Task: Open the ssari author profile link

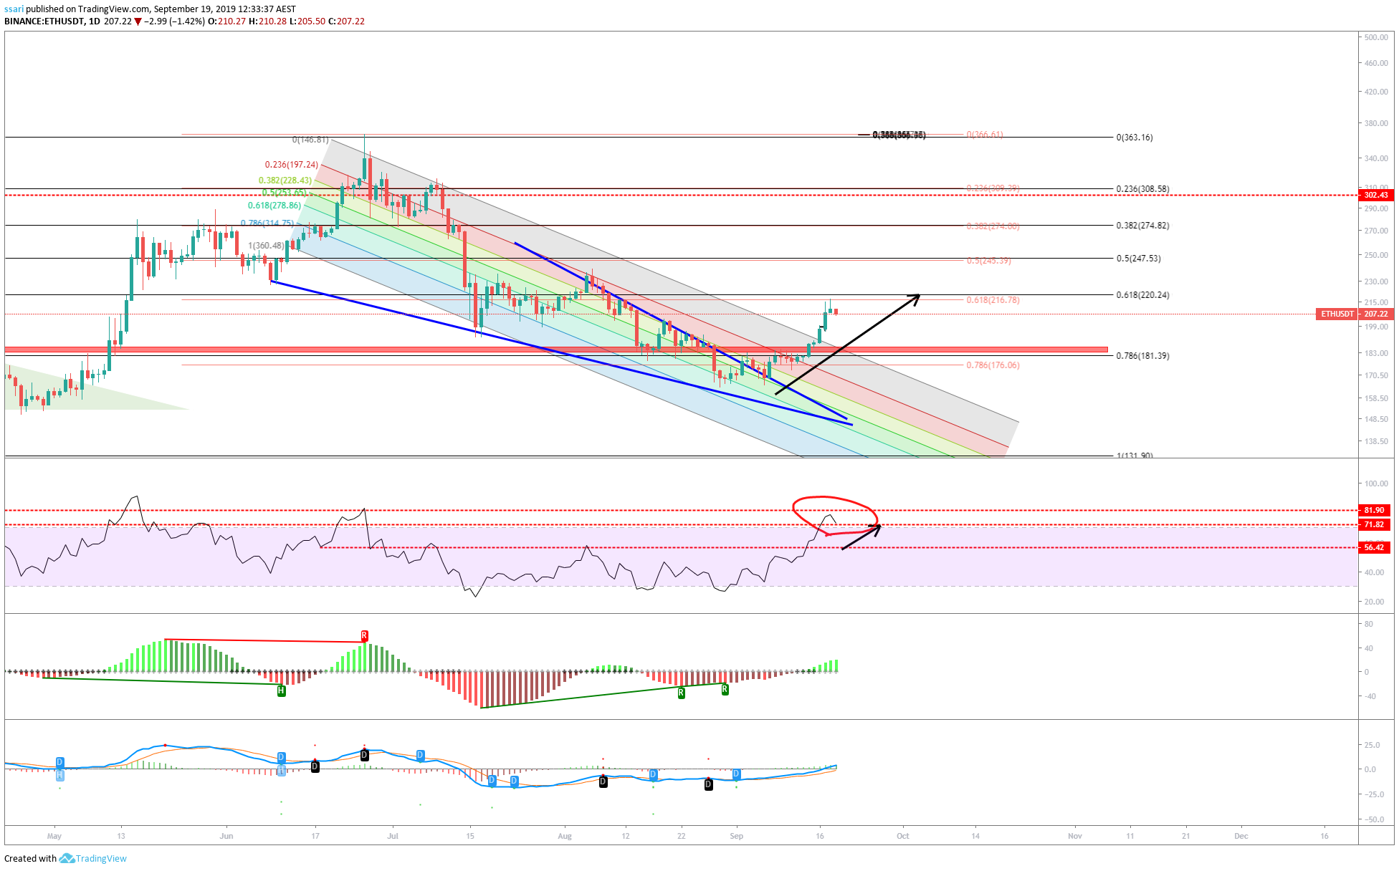Action: 14,9
